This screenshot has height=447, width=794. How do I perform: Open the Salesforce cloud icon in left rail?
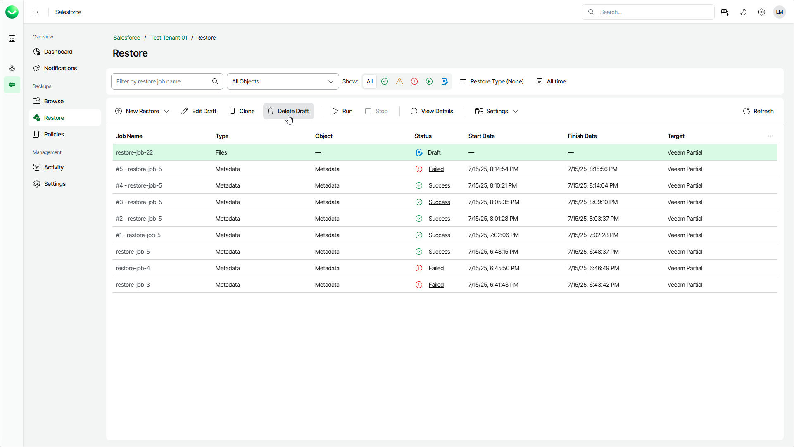12,85
